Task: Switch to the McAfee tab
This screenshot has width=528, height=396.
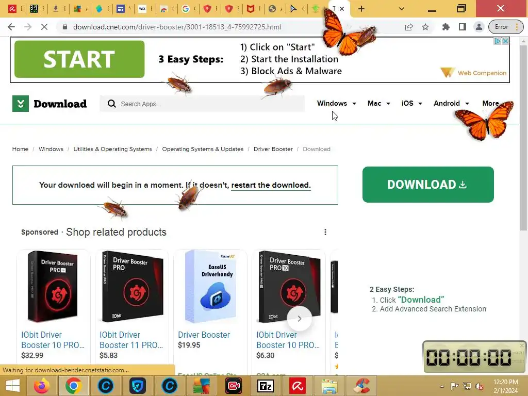Action: 250,9
